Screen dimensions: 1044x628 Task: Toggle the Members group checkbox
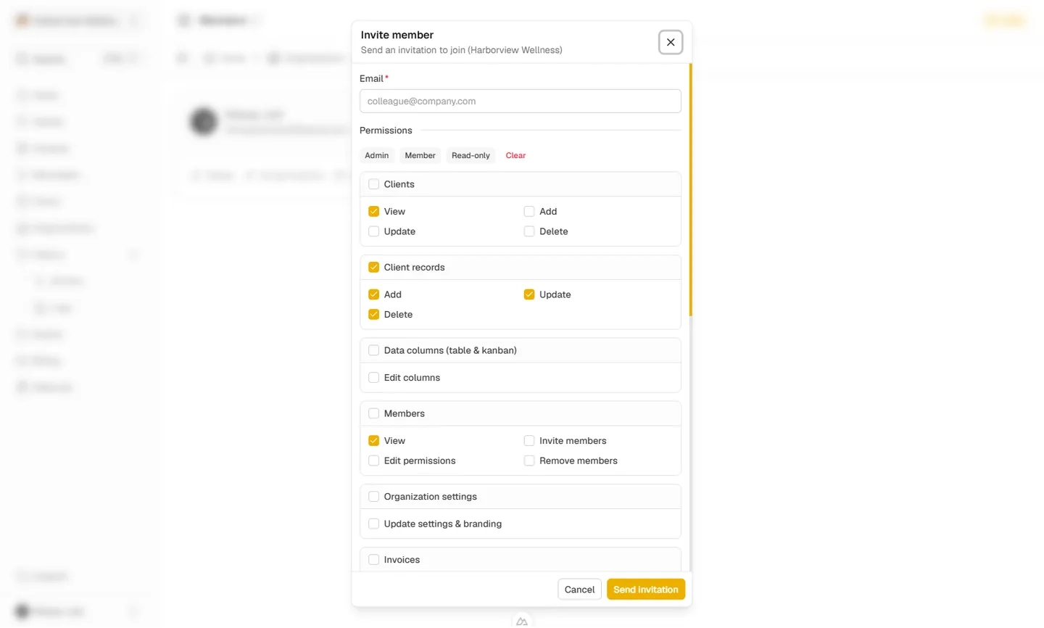(373, 413)
